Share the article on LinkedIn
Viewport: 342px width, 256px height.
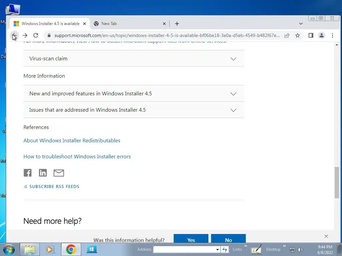[x=43, y=173]
